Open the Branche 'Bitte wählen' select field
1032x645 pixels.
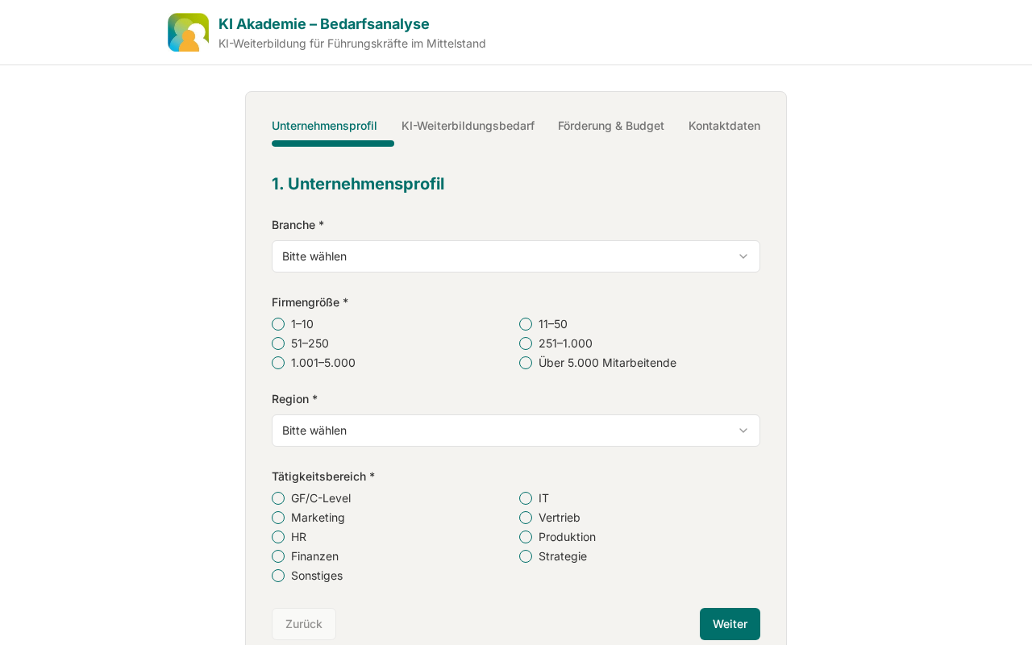pos(516,256)
